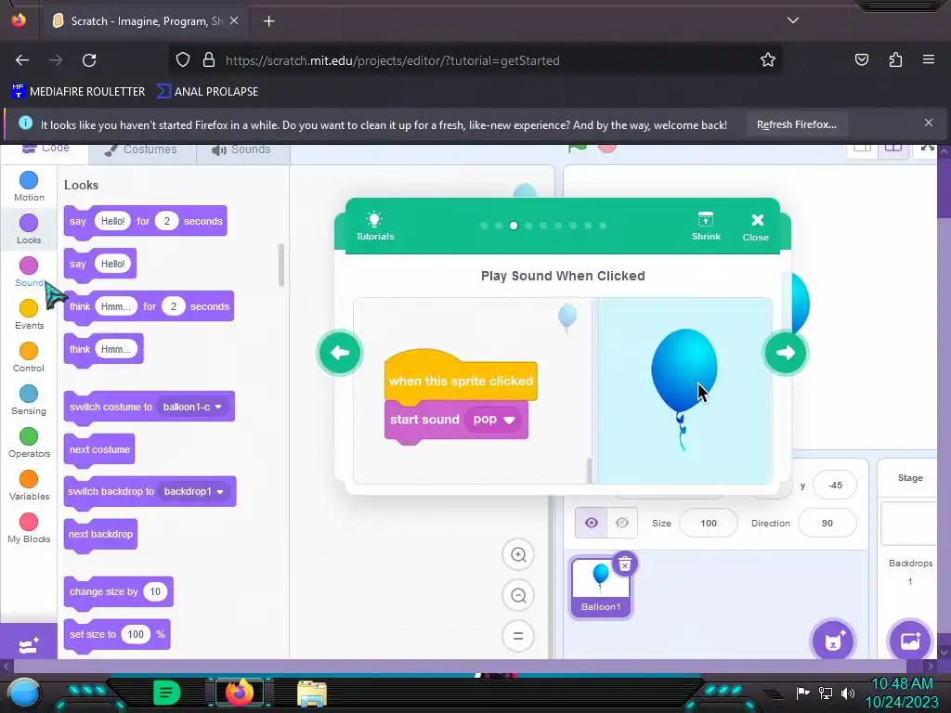Viewport: 951px width, 713px height.
Task: Show sprite using the eye toggle
Action: pyautogui.click(x=592, y=523)
